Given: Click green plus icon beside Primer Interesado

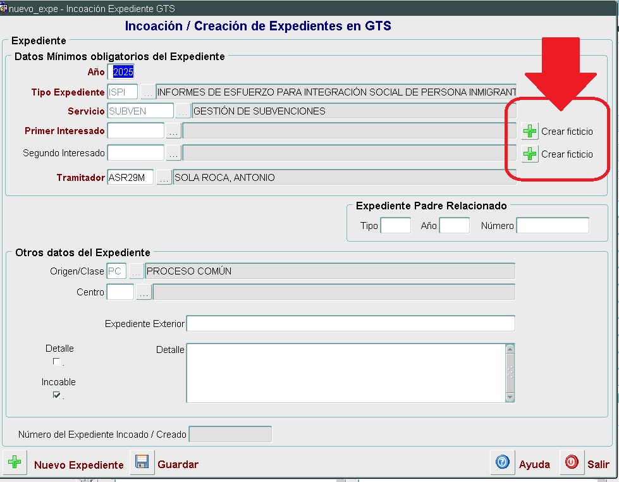Looking at the screenshot, I should tap(530, 132).
